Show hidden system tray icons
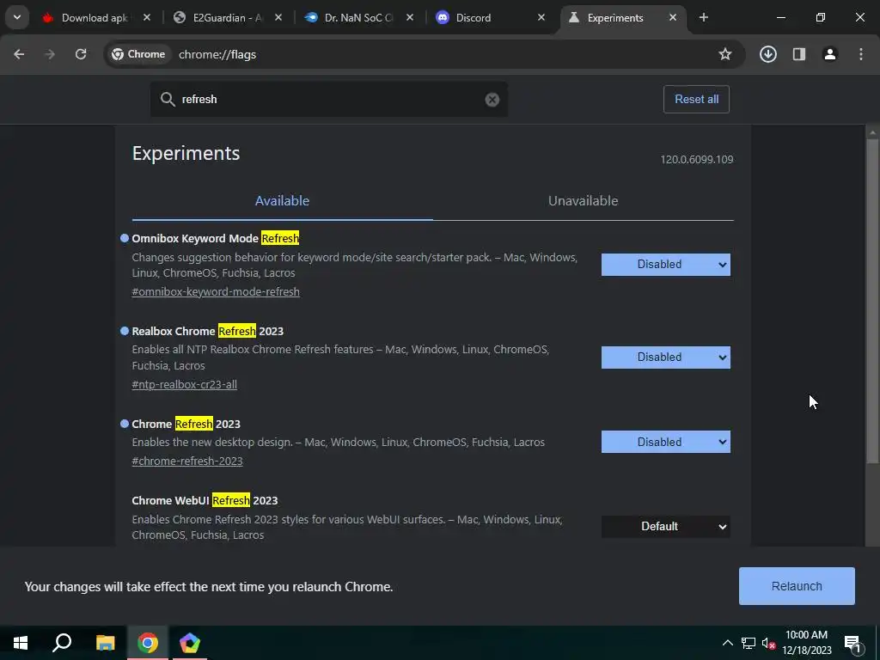The height and width of the screenshot is (660, 880). click(x=727, y=643)
